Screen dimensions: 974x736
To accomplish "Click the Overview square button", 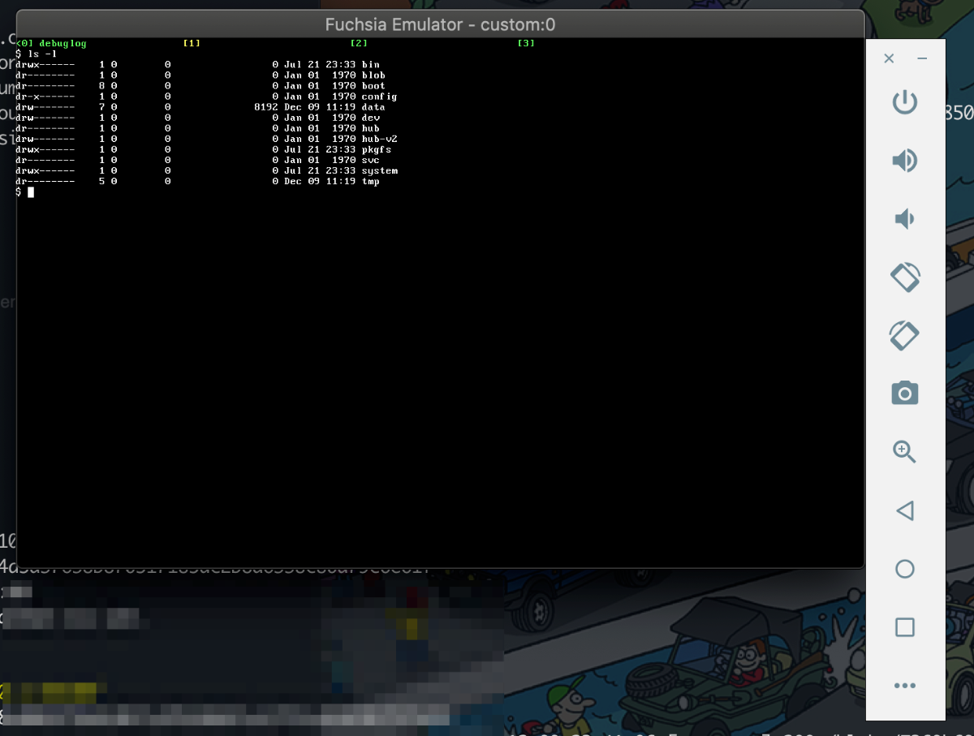I will point(904,627).
